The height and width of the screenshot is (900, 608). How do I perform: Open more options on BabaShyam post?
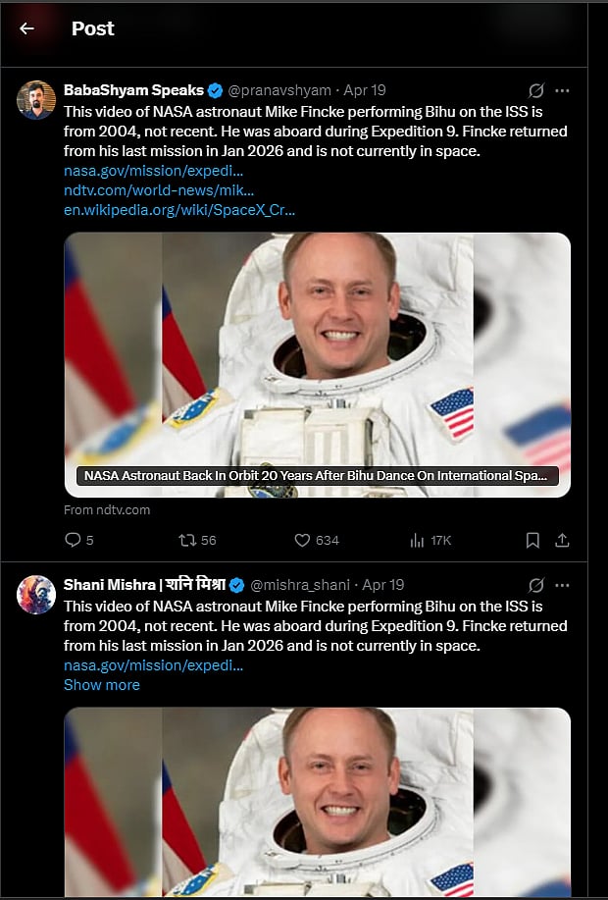pyautogui.click(x=562, y=90)
